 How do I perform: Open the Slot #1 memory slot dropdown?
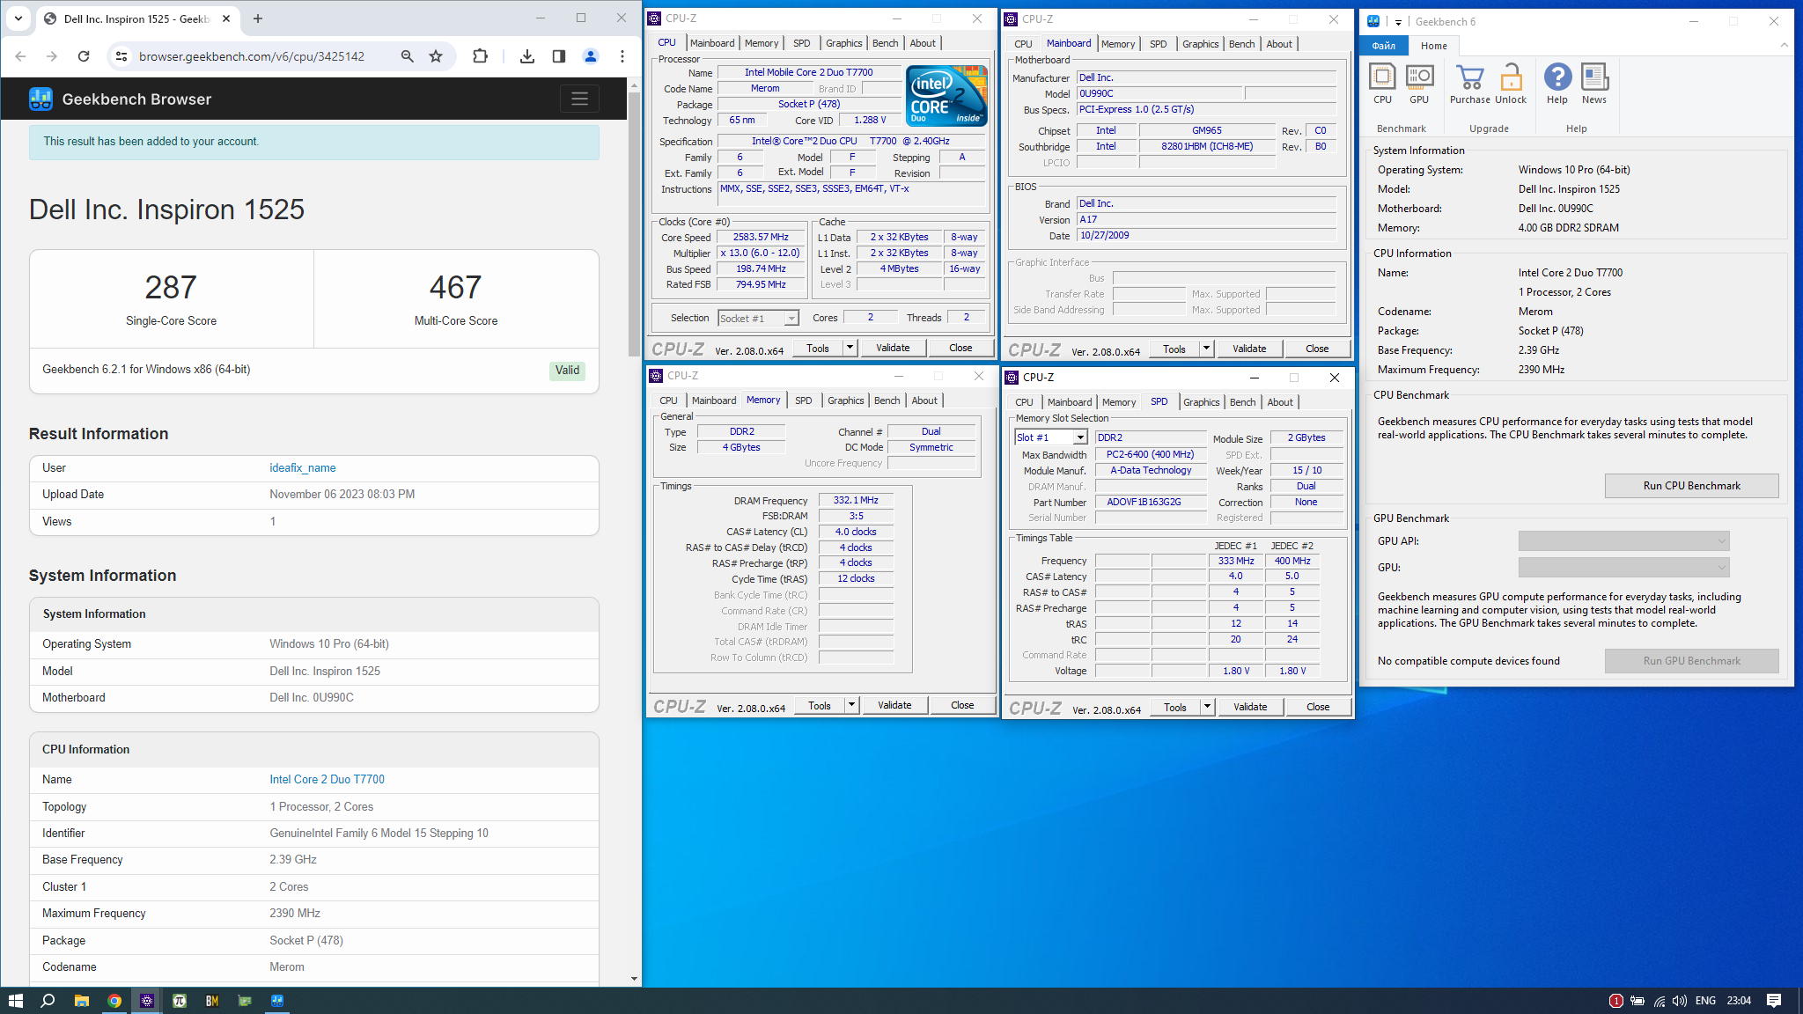tap(1051, 437)
